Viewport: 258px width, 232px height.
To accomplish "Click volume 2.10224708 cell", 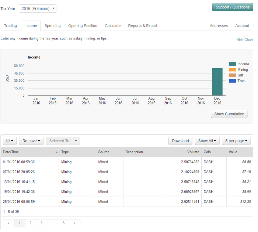I will [182, 172].
